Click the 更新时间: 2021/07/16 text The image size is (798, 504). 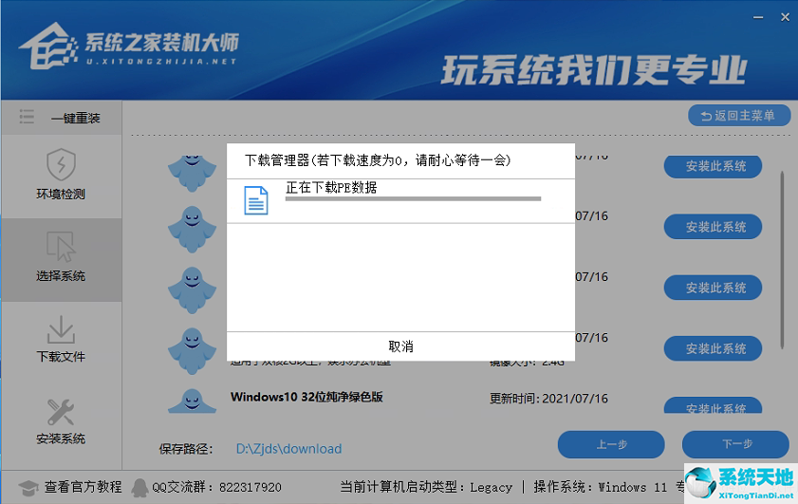[548, 398]
